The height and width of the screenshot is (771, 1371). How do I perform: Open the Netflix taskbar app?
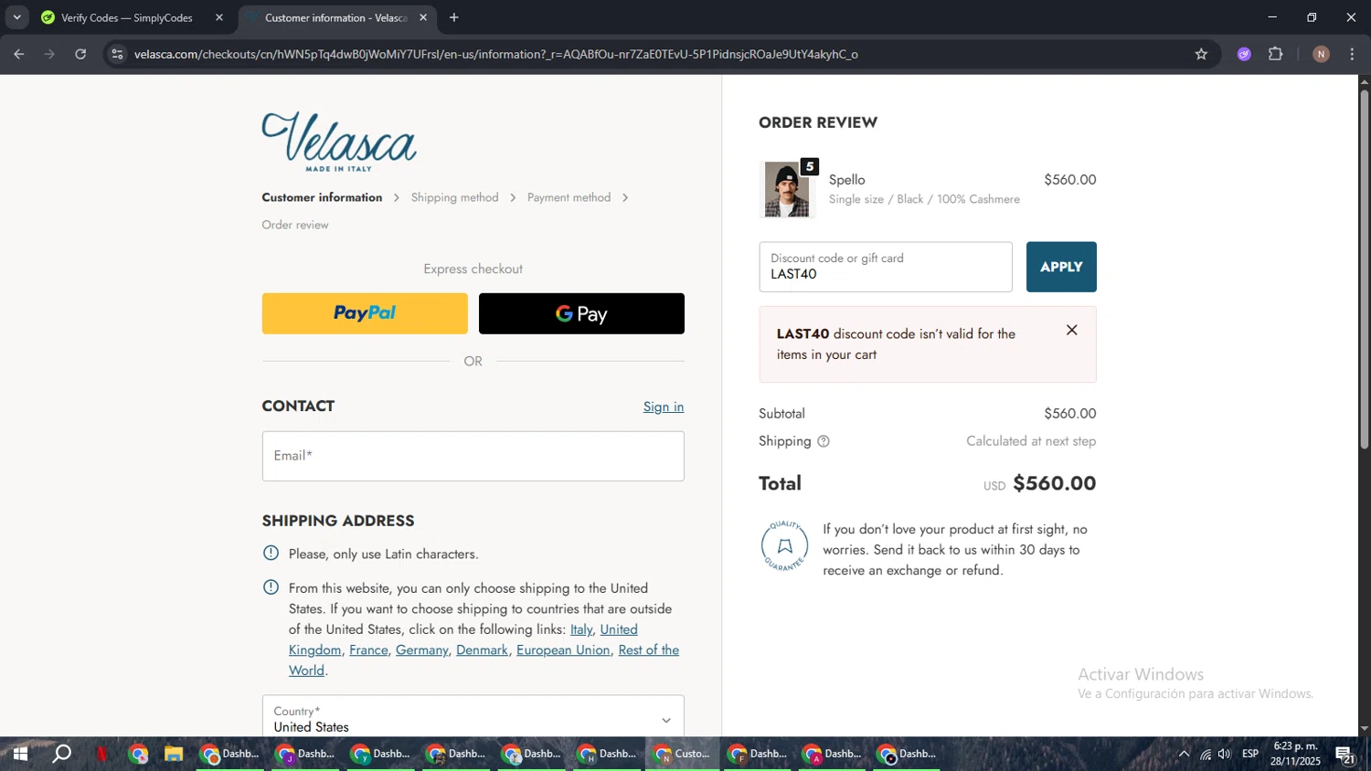tap(101, 754)
